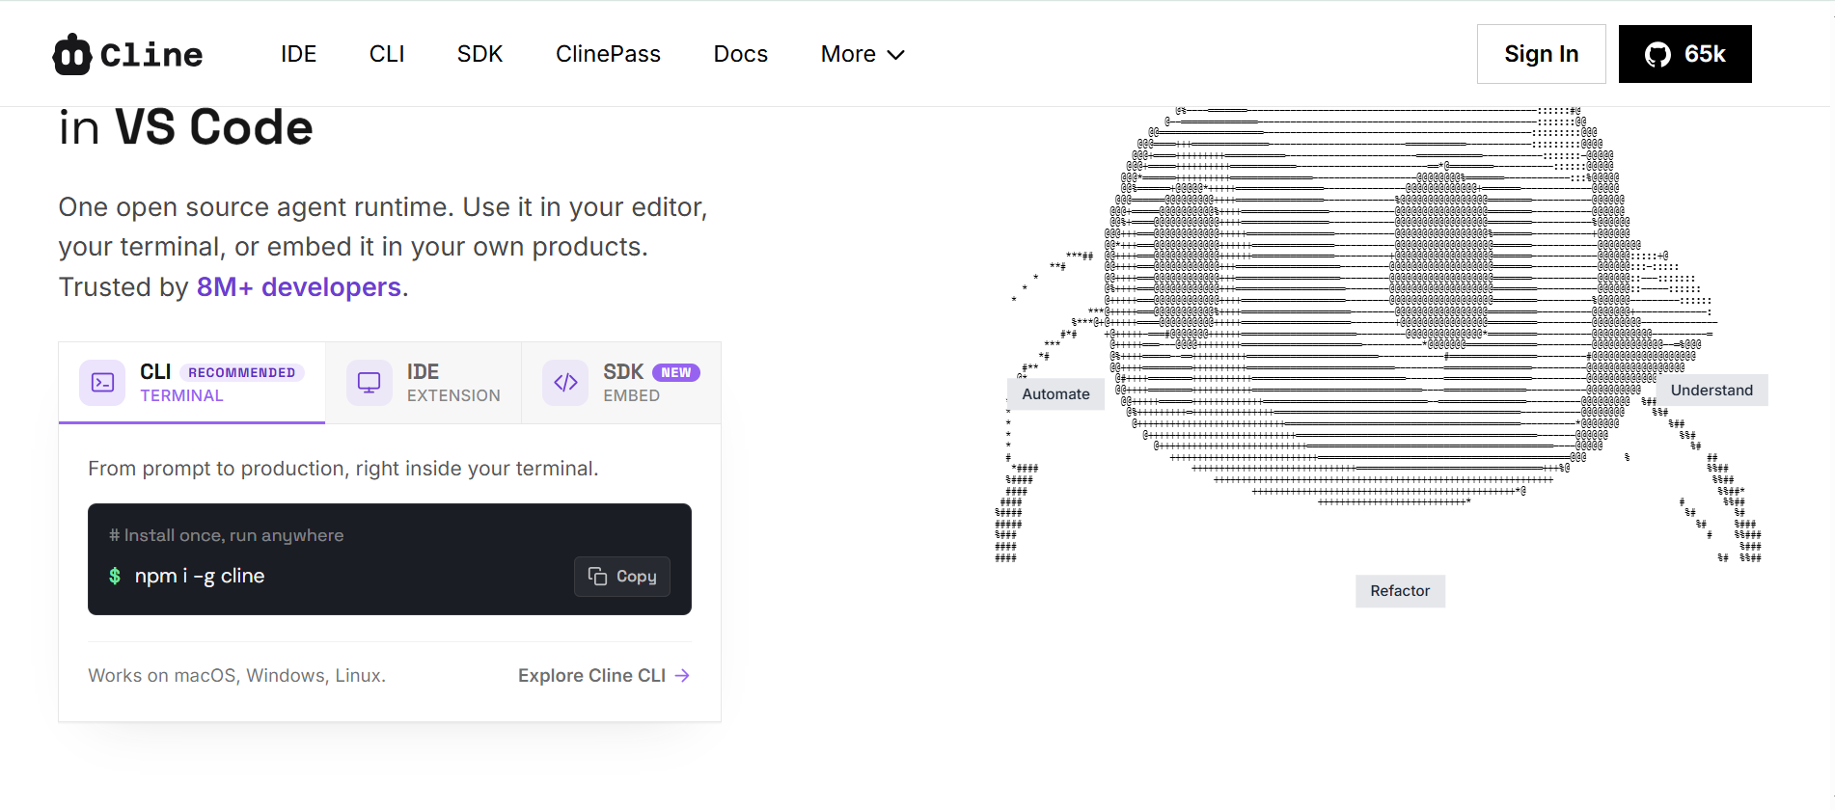The height and width of the screenshot is (810, 1835).
Task: Open the GitHub 65k stars button
Action: tap(1684, 54)
